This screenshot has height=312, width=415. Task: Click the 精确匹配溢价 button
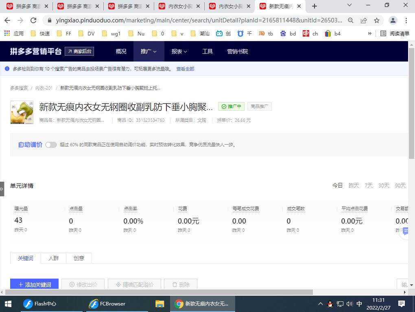pyautogui.click(x=134, y=284)
